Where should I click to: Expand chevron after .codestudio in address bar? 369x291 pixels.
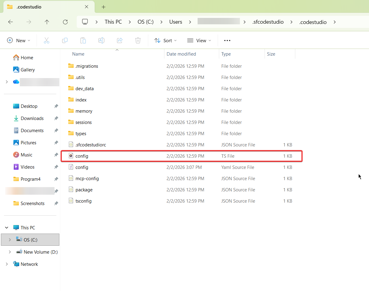[x=335, y=22]
